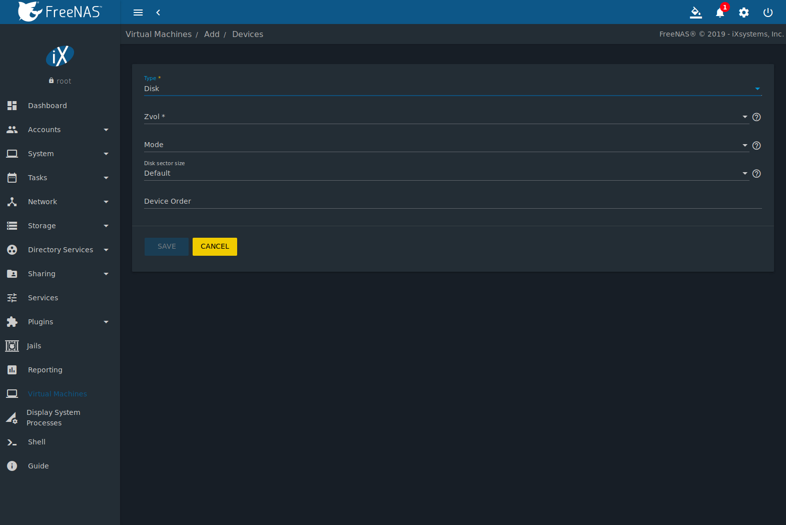Collapse sidebar with the back chevron
This screenshot has height=525, width=786.
158,13
